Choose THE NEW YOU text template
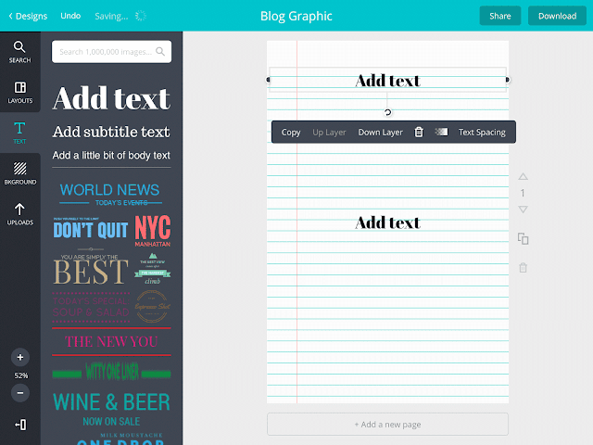The height and width of the screenshot is (445, 593). 111,342
